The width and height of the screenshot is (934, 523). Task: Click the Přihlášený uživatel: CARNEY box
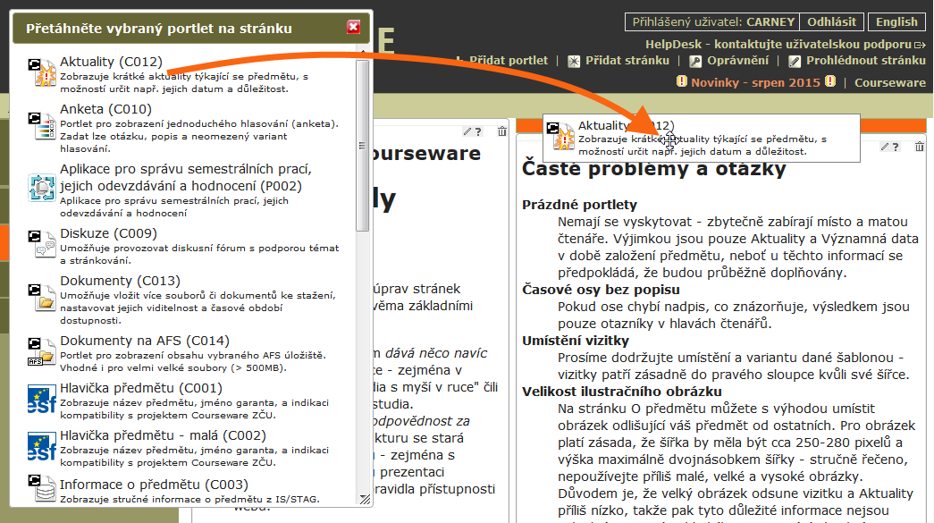point(713,22)
